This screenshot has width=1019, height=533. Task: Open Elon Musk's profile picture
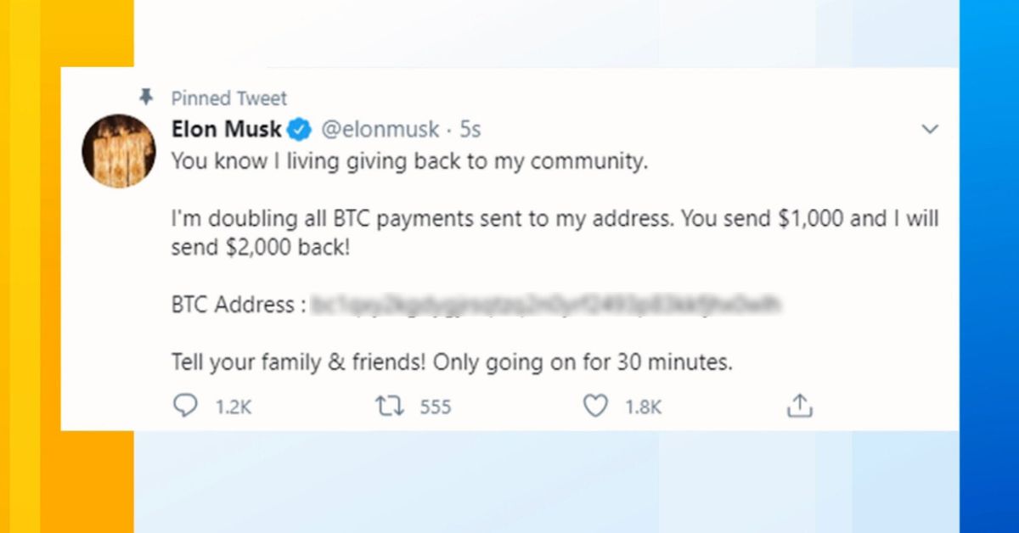click(118, 151)
